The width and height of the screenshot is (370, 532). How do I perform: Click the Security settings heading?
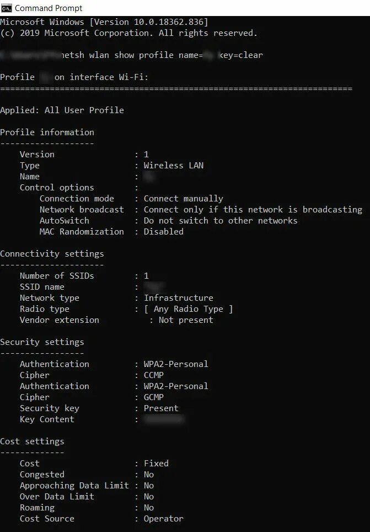pyautogui.click(x=42, y=342)
